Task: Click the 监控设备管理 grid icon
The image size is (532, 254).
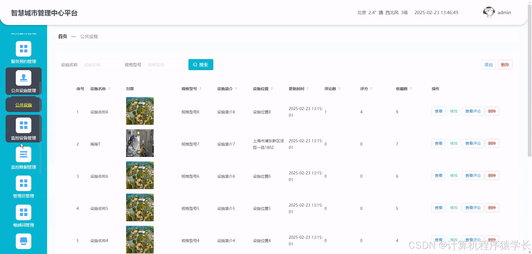Action: pyautogui.click(x=23, y=125)
